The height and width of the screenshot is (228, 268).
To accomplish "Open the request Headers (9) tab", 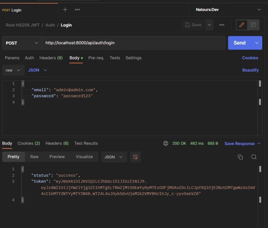I will (x=51, y=58).
